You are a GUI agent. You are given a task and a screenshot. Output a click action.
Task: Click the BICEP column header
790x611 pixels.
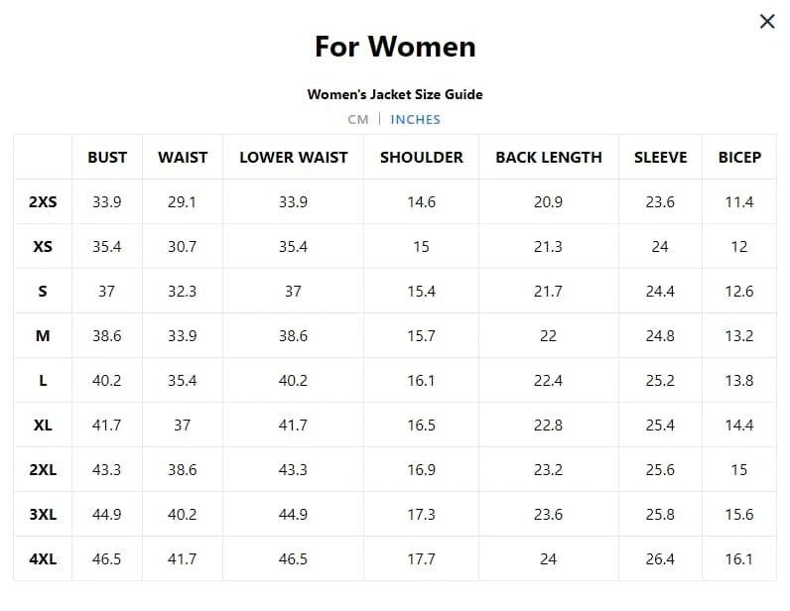(x=739, y=157)
